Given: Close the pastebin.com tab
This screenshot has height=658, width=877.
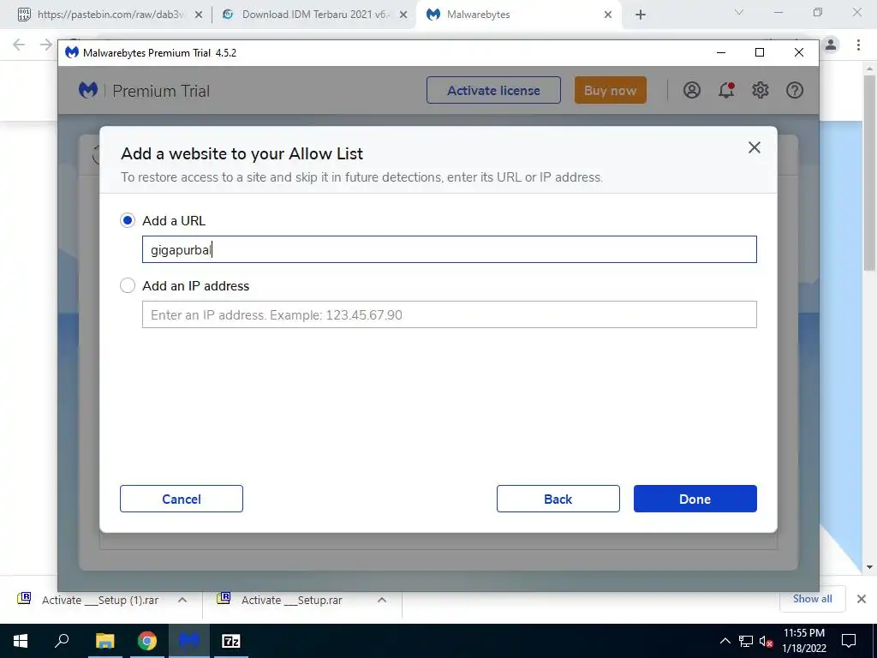Looking at the screenshot, I should (199, 15).
